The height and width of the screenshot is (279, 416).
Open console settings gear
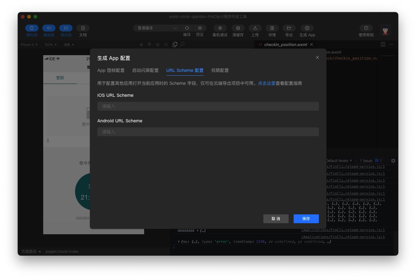tap(393, 161)
